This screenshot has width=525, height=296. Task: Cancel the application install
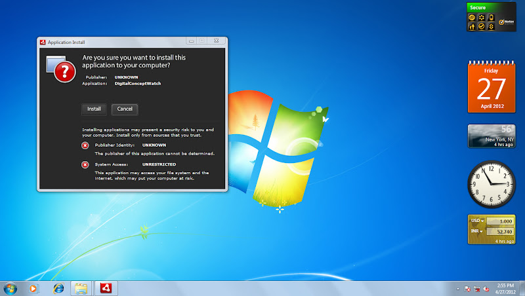click(125, 109)
